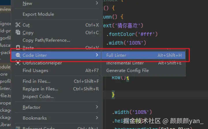Viewport: 208px width, 129px height.
Task: Click the Row() code line
Action: tap(120, 78)
